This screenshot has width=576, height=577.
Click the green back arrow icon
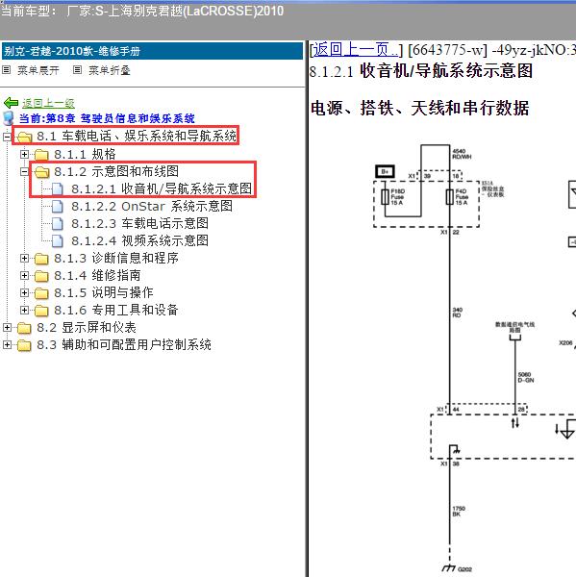(x=11, y=103)
